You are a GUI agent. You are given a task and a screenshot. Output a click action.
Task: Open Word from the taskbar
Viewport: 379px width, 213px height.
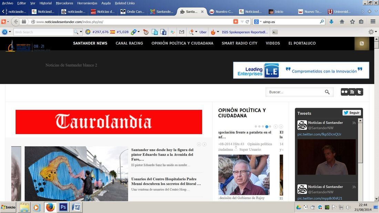tap(76, 207)
